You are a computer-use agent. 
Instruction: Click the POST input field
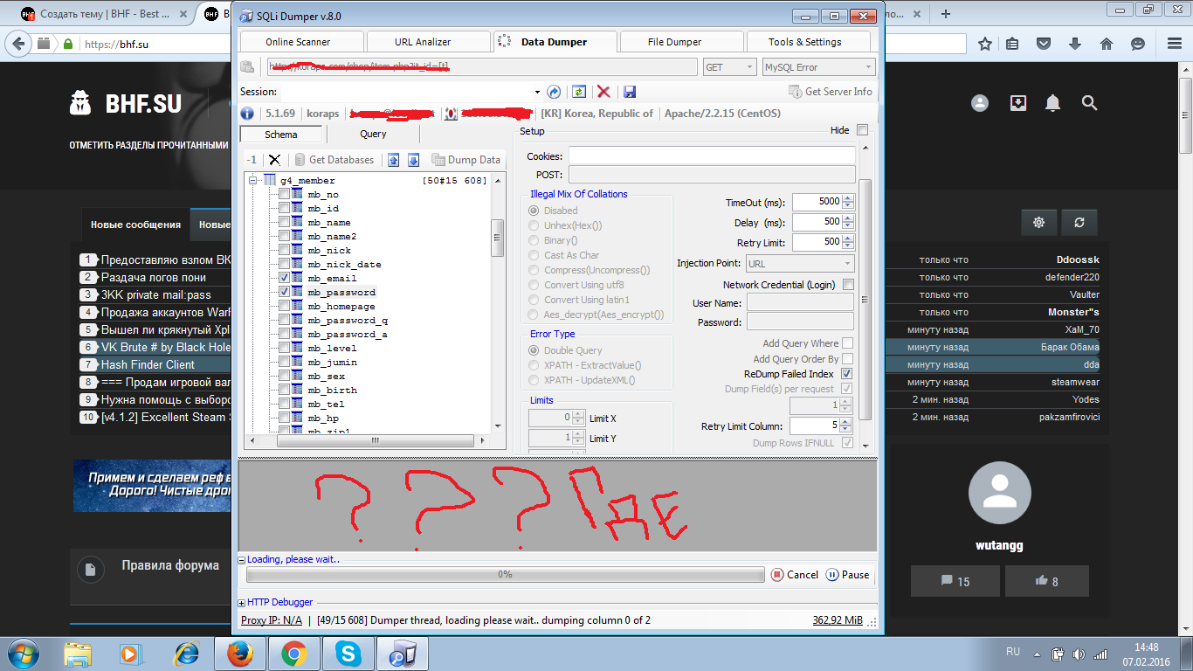712,175
